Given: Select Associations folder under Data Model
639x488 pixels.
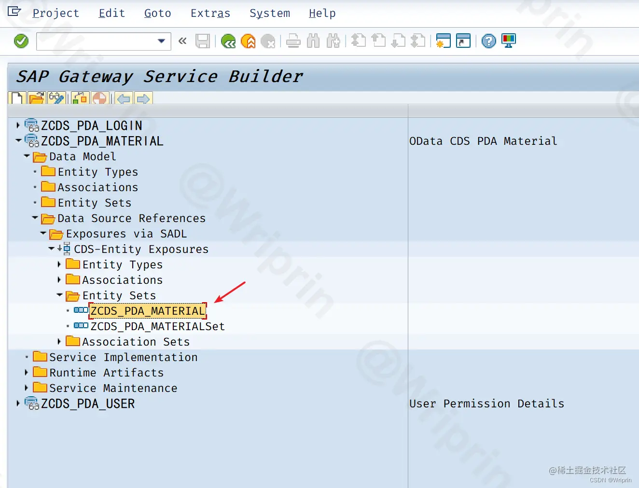Looking at the screenshot, I should point(98,187).
